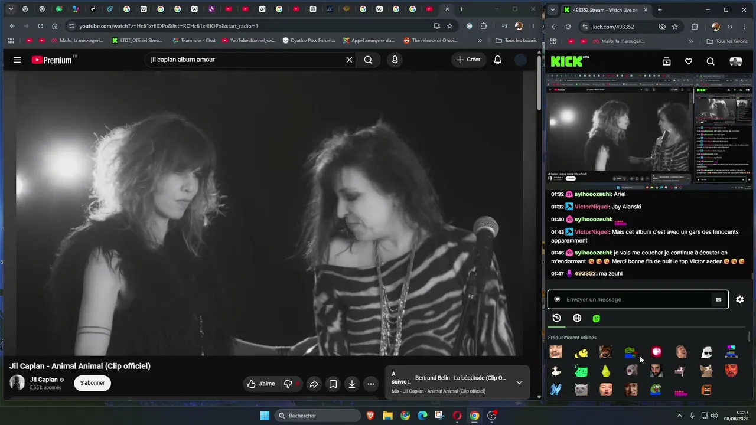Image resolution: width=756 pixels, height=425 pixels.
Task: Open Tous les favoris folder in YouTube window
Action: pos(516,41)
